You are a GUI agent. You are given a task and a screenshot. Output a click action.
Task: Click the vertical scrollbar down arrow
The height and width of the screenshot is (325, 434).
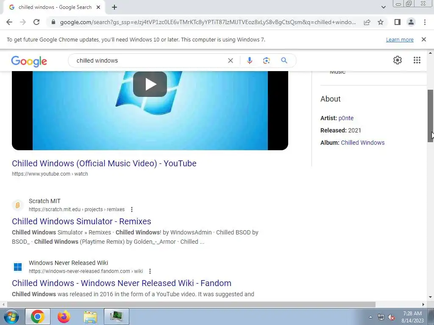pyautogui.click(x=431, y=297)
